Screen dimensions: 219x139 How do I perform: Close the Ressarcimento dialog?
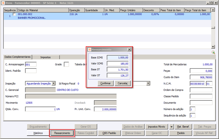coord(129,50)
